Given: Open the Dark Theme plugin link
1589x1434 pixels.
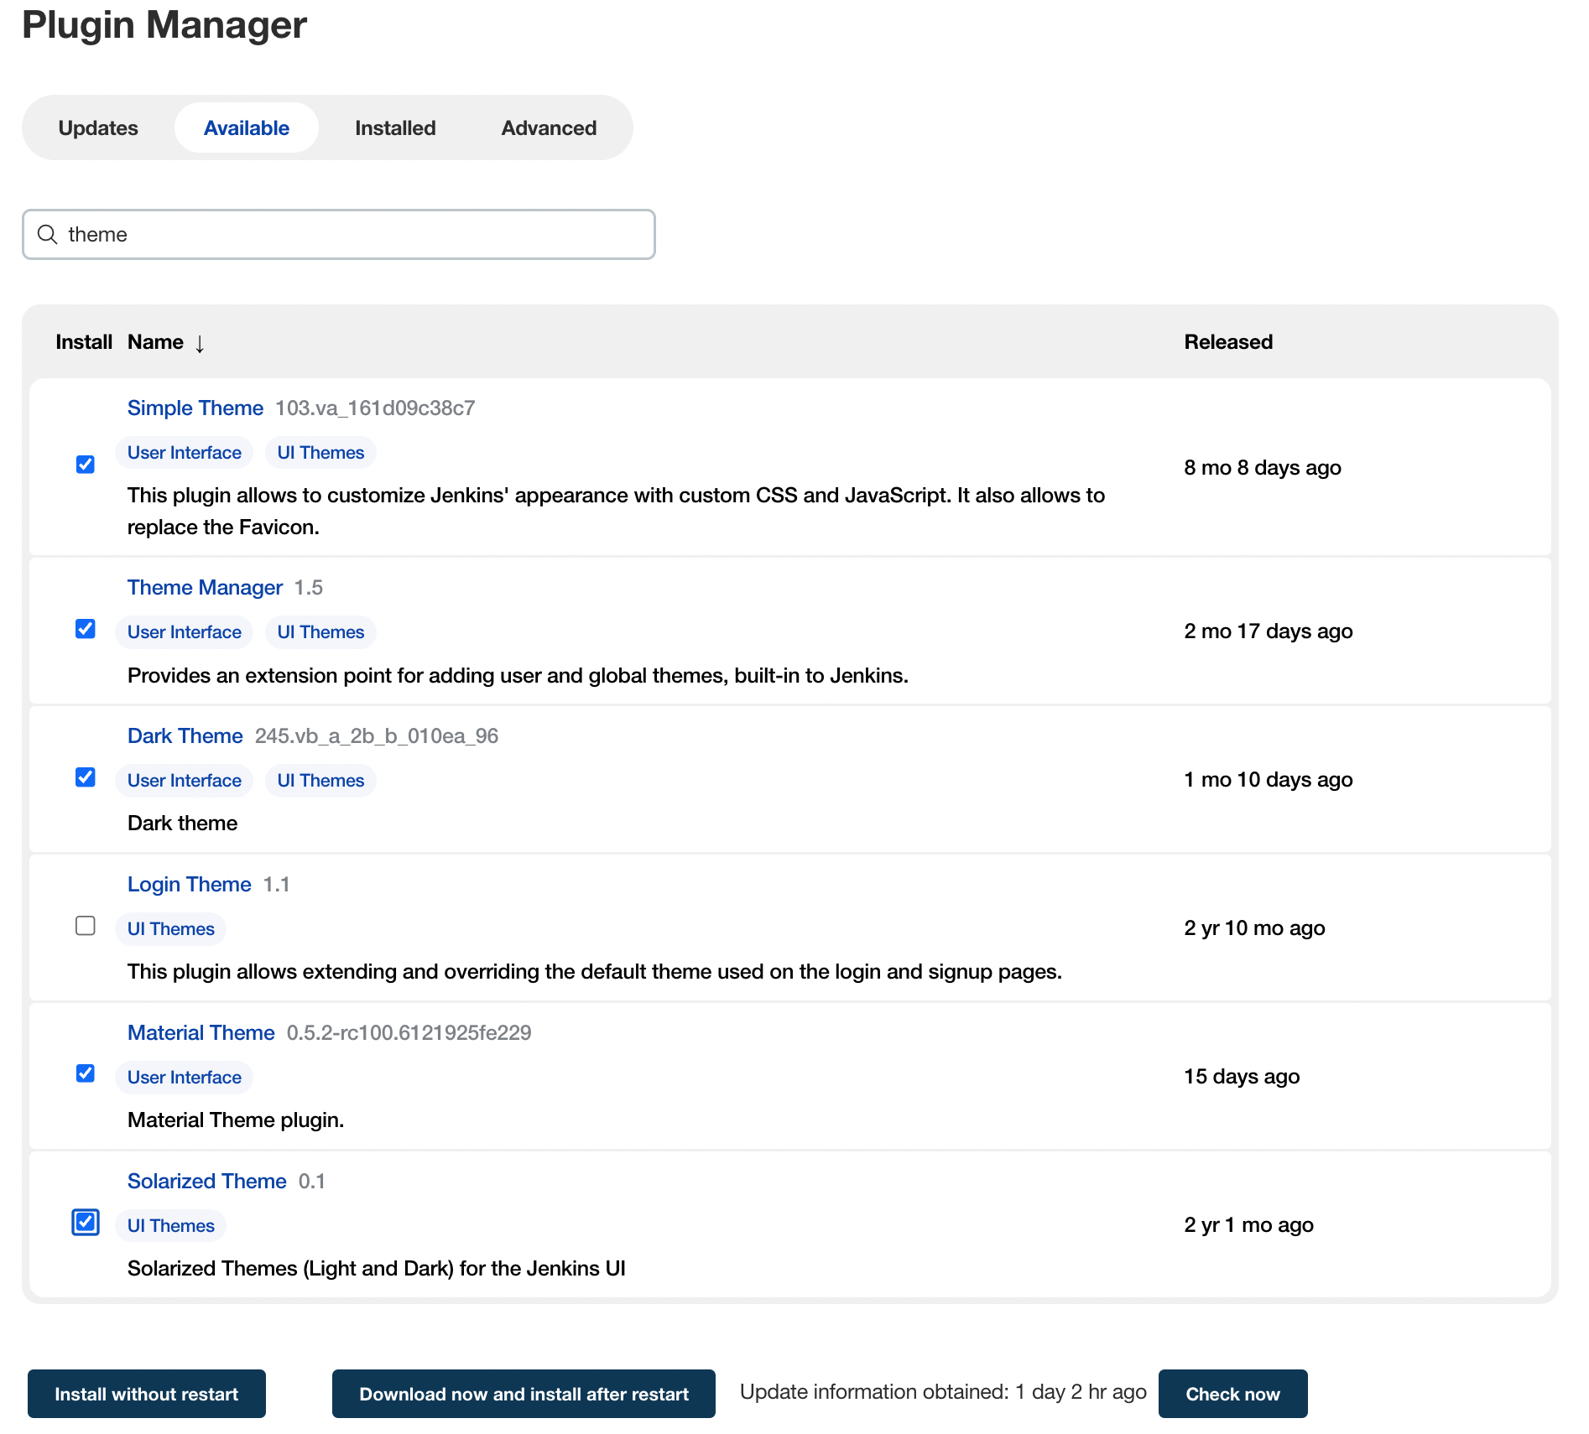Looking at the screenshot, I should tap(185, 736).
